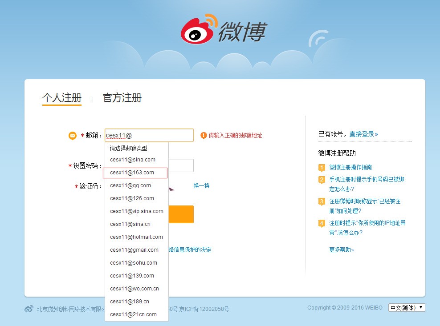Choose cesx11@wo.com.cn suggestion
This screenshot has height=326, width=440.
[137, 289]
